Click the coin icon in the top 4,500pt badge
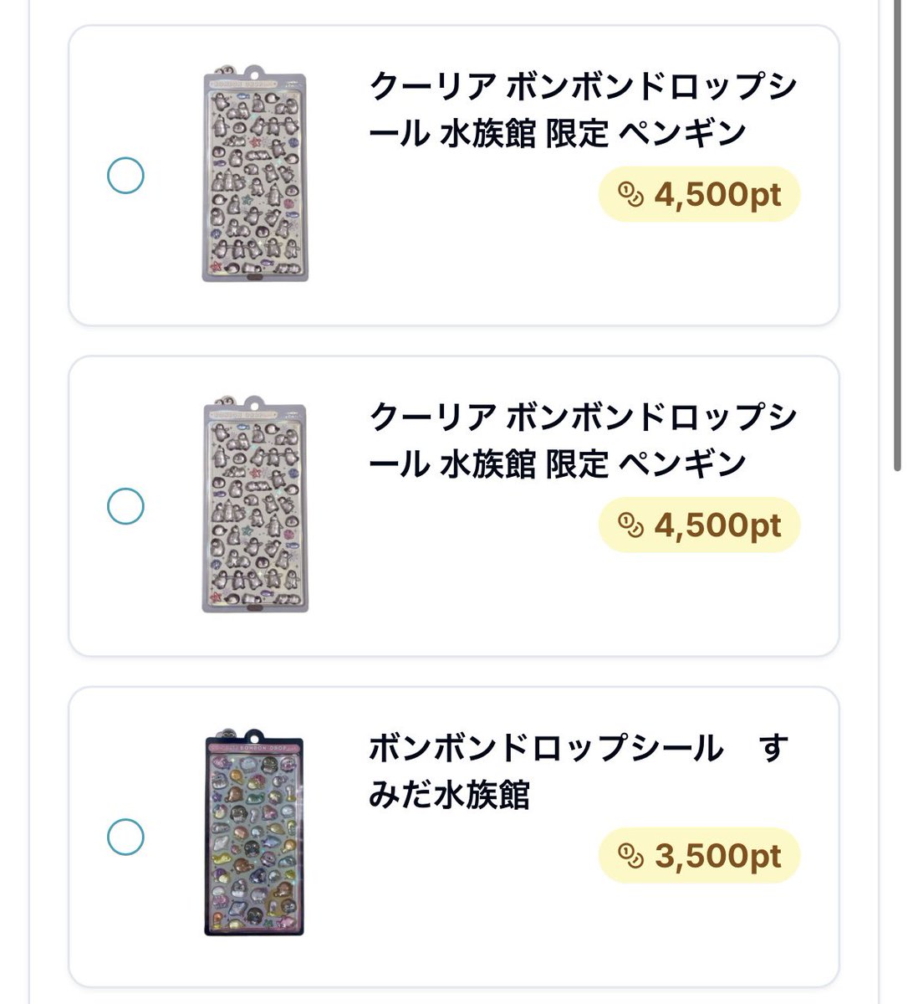The width and height of the screenshot is (908, 1004). 630,196
